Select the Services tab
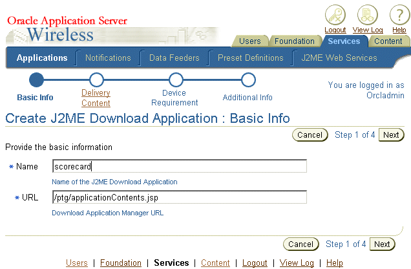This screenshot has height=269, width=411. (x=344, y=41)
